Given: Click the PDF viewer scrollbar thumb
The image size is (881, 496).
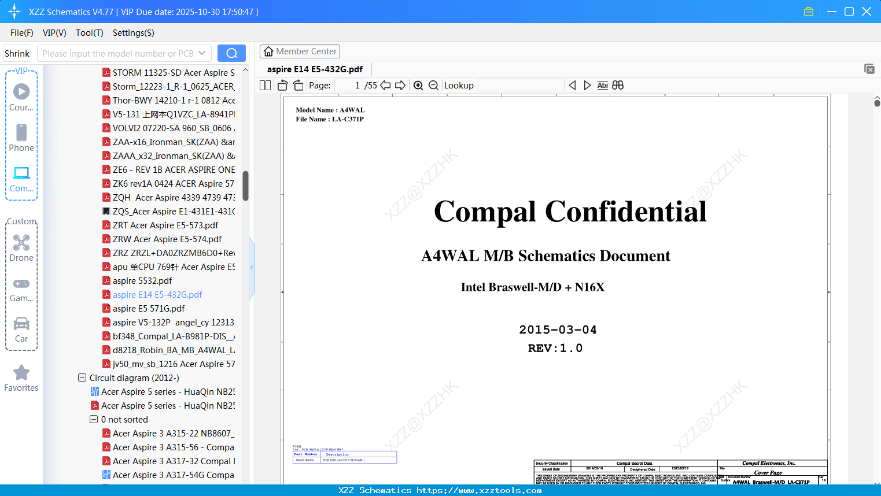Looking at the screenshot, I should (x=877, y=103).
